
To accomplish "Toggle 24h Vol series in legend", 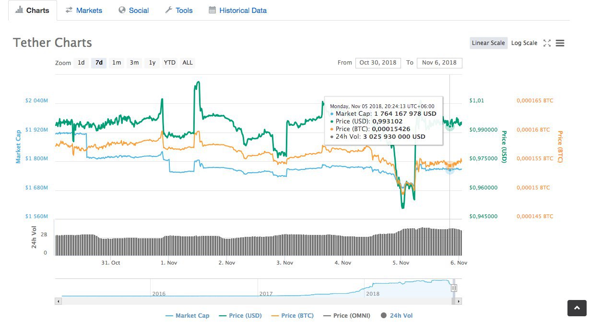I will coord(396,316).
